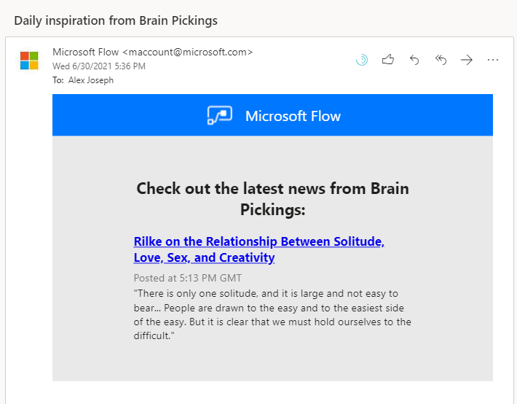Reply all to this email
Image resolution: width=517 pixels, height=404 pixels.
click(441, 60)
